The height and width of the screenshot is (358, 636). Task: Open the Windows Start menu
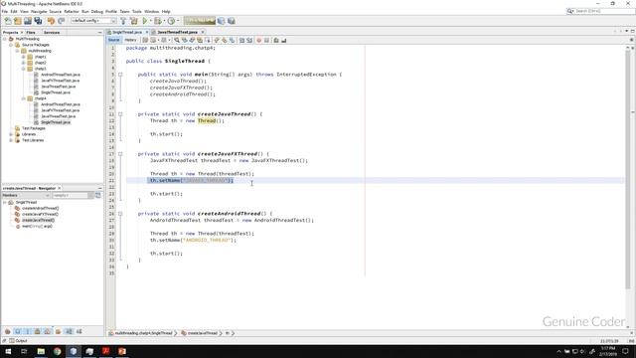(x=8, y=351)
